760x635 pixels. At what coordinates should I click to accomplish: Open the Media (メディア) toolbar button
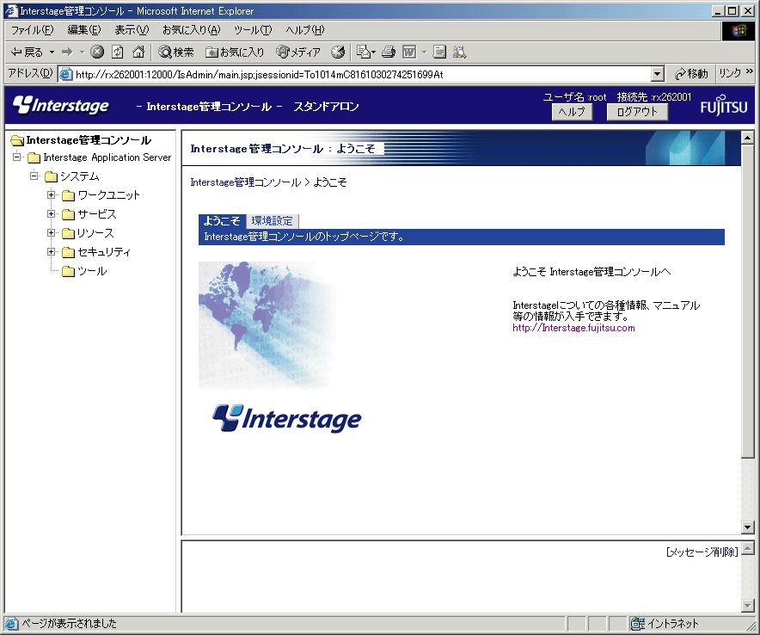[x=298, y=52]
